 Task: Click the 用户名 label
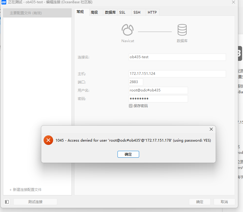(84, 91)
